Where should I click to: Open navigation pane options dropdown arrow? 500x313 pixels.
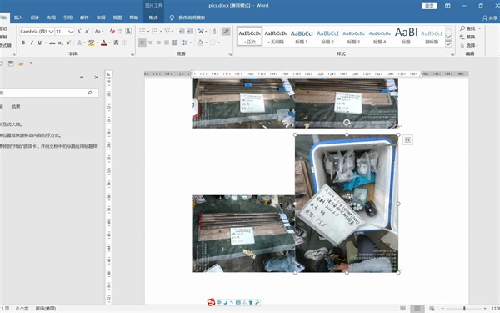tap(82, 78)
